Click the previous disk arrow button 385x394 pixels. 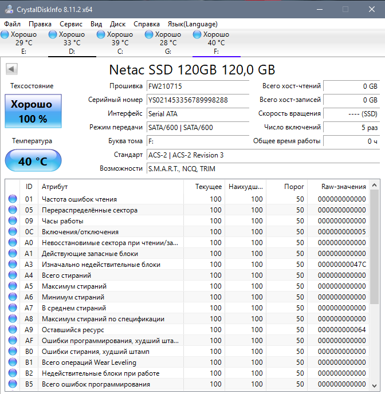(x=11, y=69)
